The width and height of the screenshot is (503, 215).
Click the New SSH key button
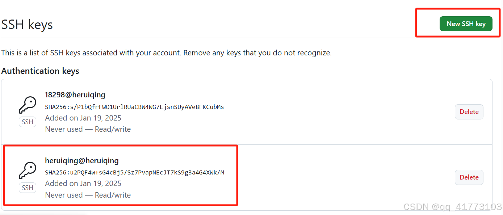point(466,24)
